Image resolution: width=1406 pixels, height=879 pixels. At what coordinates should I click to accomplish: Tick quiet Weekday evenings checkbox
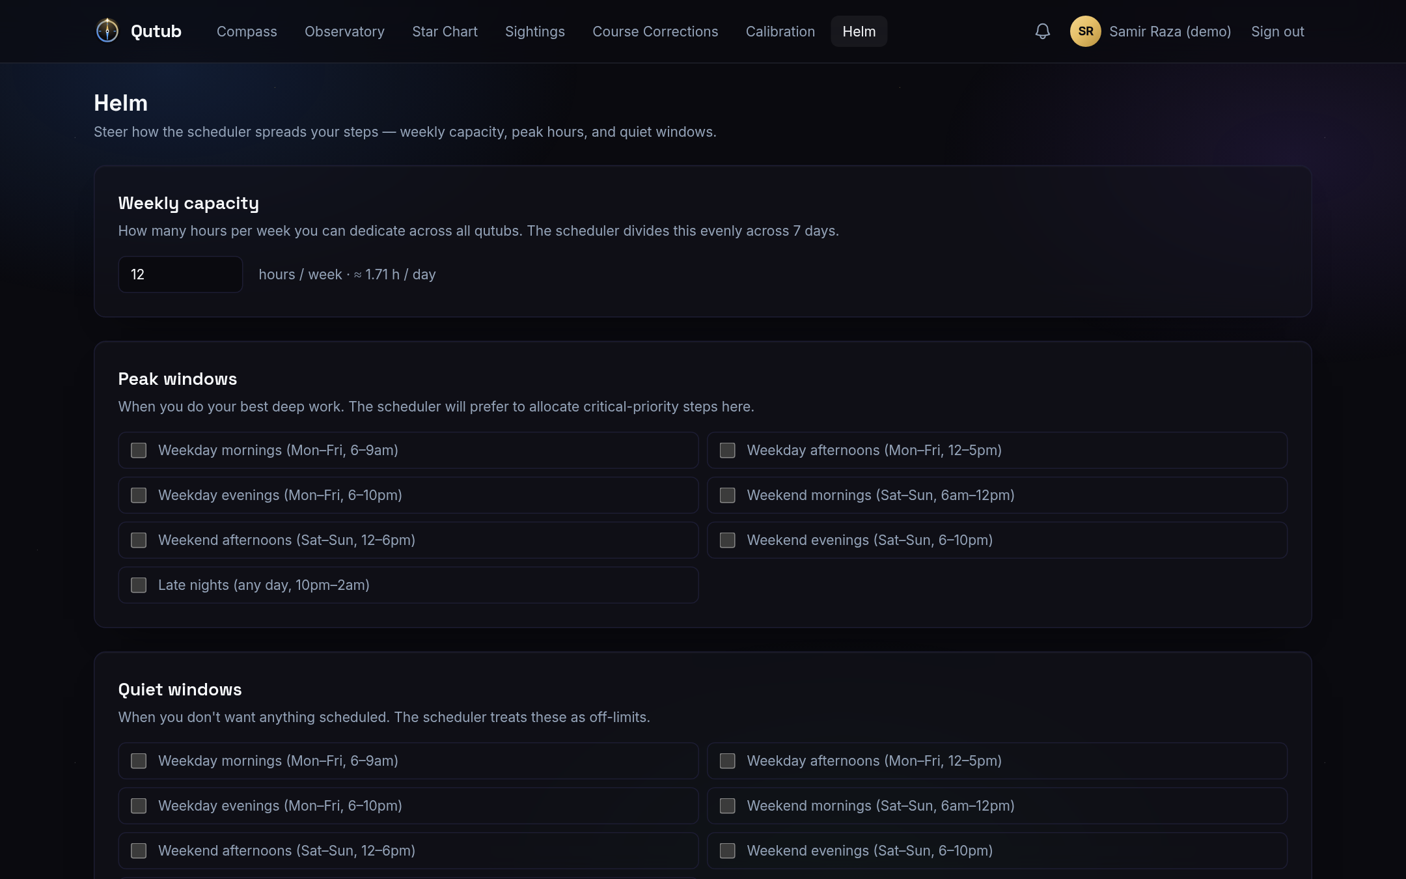(x=139, y=805)
